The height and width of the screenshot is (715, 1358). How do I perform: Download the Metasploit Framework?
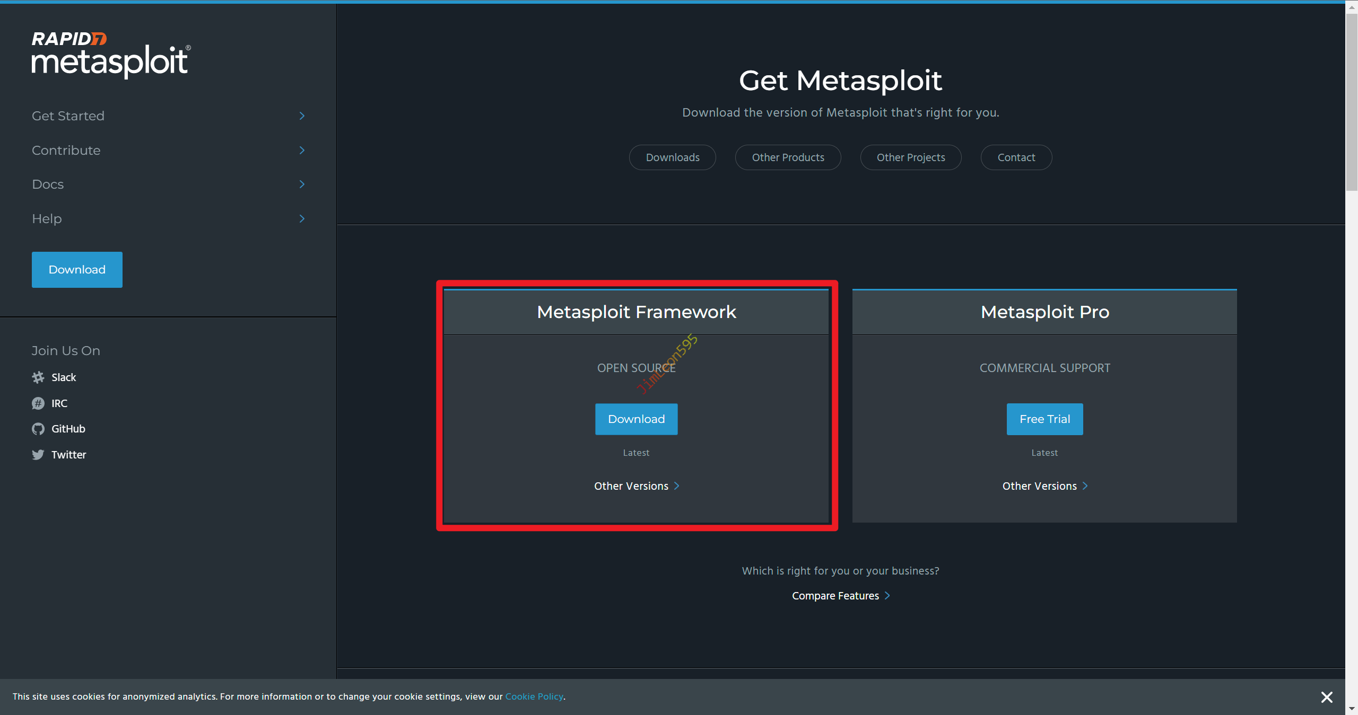coord(636,419)
